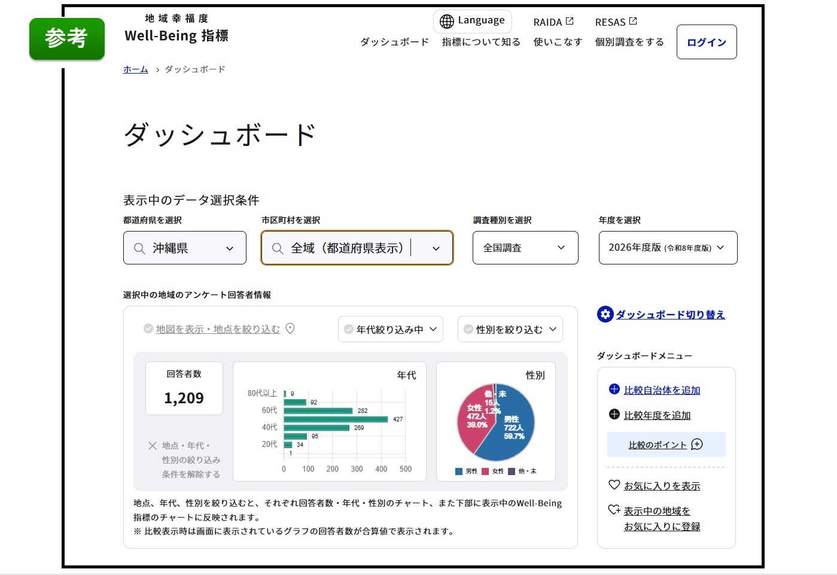This screenshot has height=575, width=837.
Task: Click heart-plus icon beside 表示中の地域を
Action: 614,510
